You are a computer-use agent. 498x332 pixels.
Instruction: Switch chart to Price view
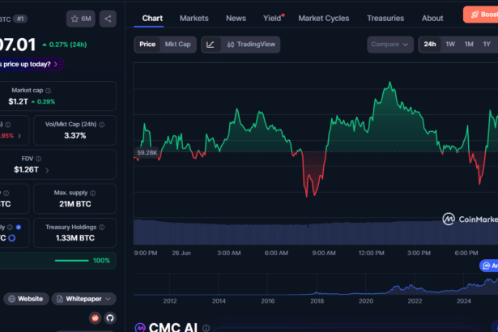point(147,45)
